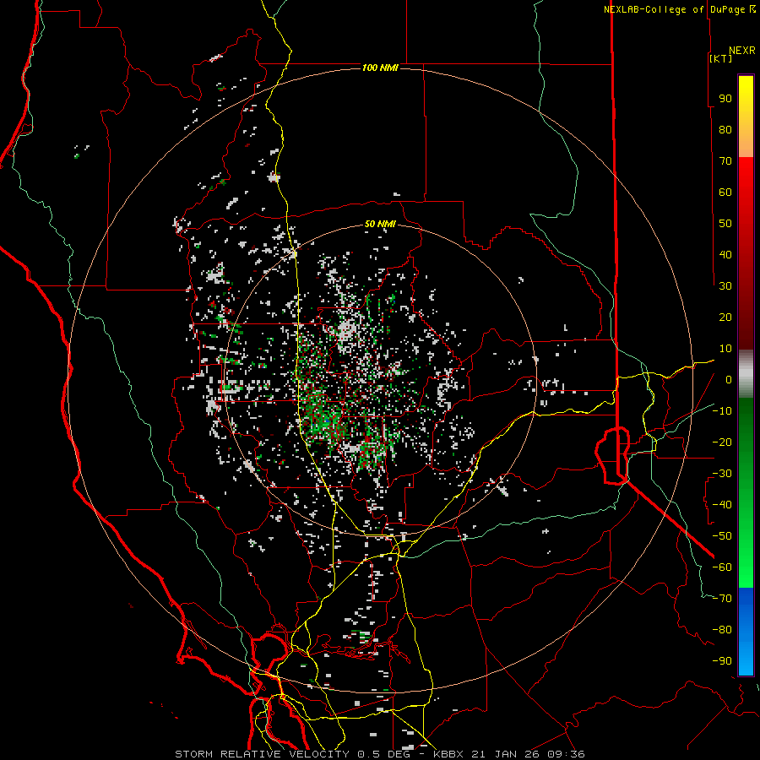This screenshot has height=760, width=760.
Task: Select the 40 knot scale value
Action: [x=725, y=254]
